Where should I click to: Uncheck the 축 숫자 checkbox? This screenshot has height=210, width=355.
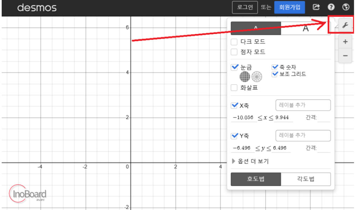point(274,67)
